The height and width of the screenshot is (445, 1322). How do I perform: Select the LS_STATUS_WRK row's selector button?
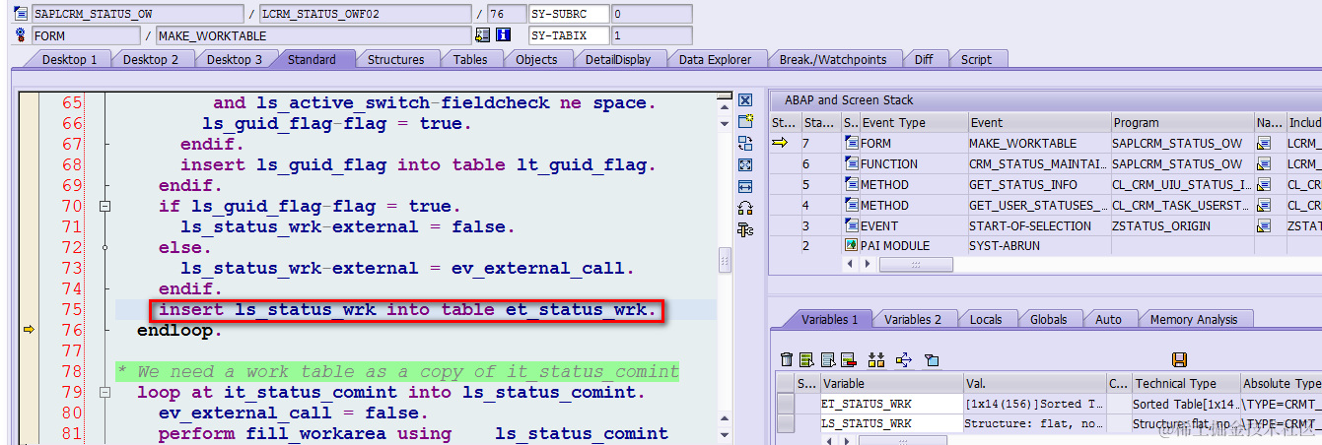coord(785,423)
